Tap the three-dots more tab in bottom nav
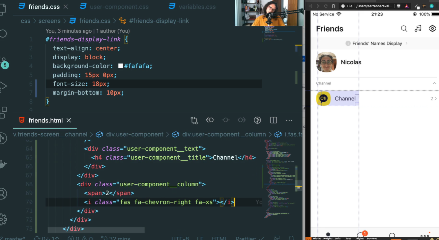 point(424,235)
